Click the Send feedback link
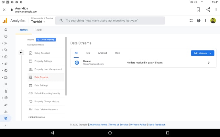Image resolution: width=220 pixels, height=137 pixels. [157, 124]
